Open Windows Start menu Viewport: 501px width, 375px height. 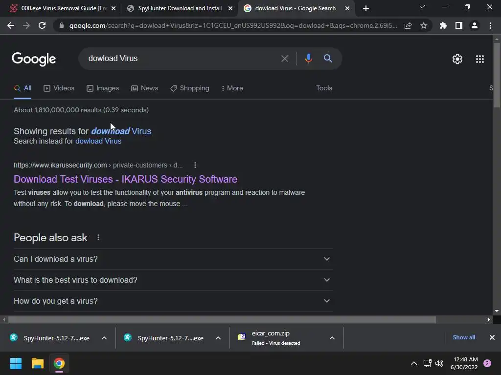pos(16,363)
